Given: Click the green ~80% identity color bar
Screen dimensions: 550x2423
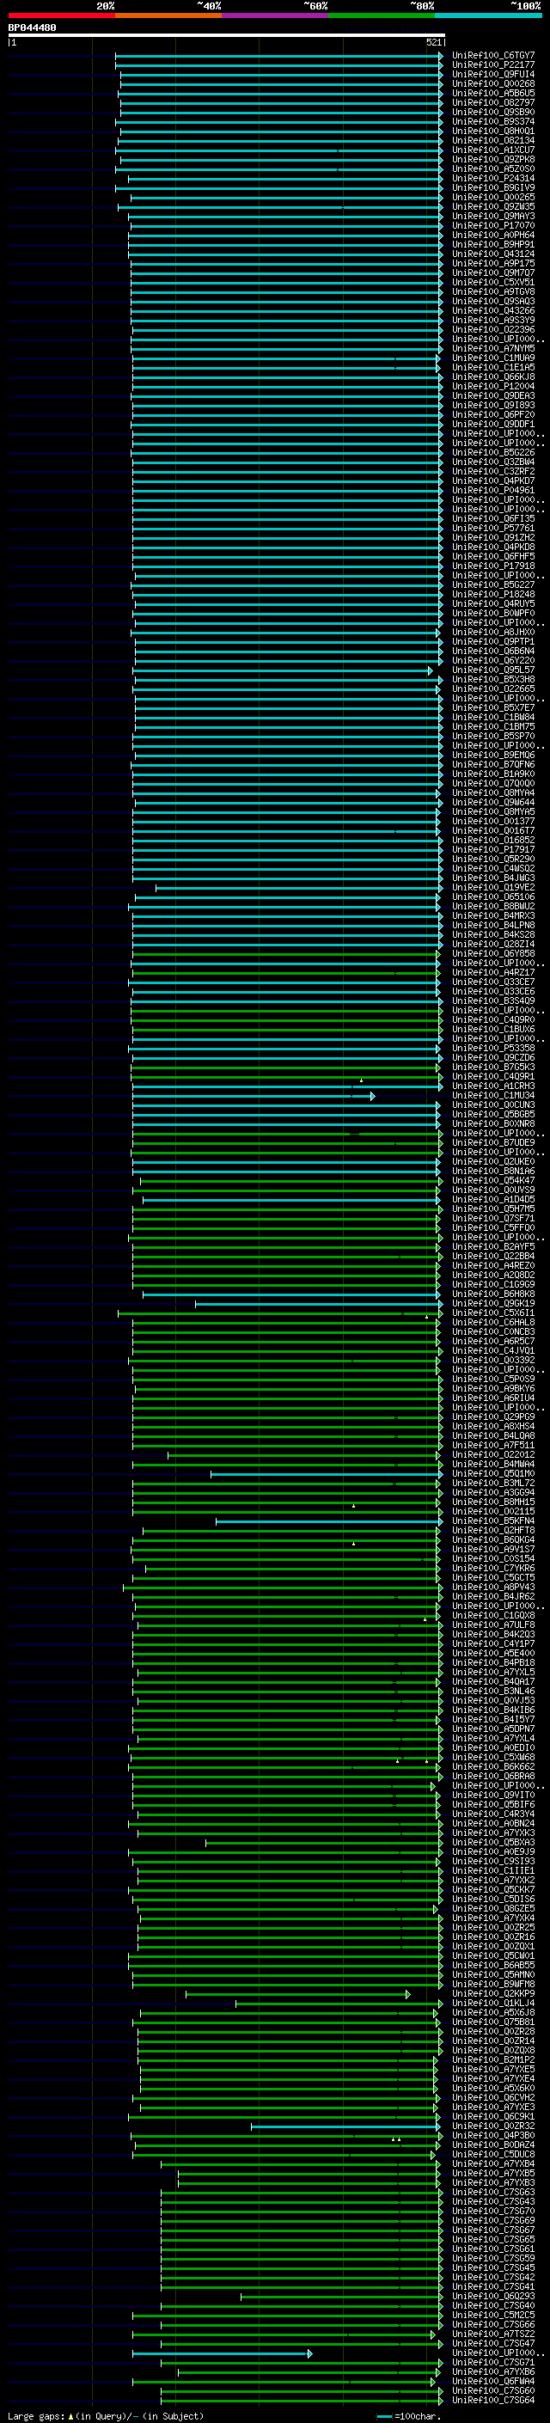Looking at the screenshot, I should [x=382, y=15].
